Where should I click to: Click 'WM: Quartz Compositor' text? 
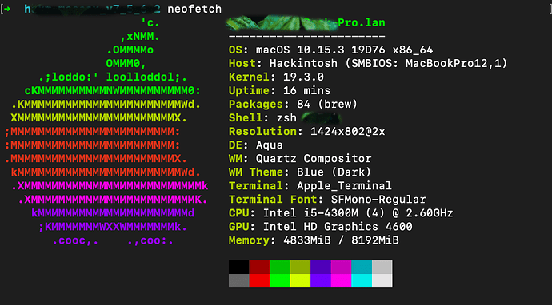pos(300,158)
